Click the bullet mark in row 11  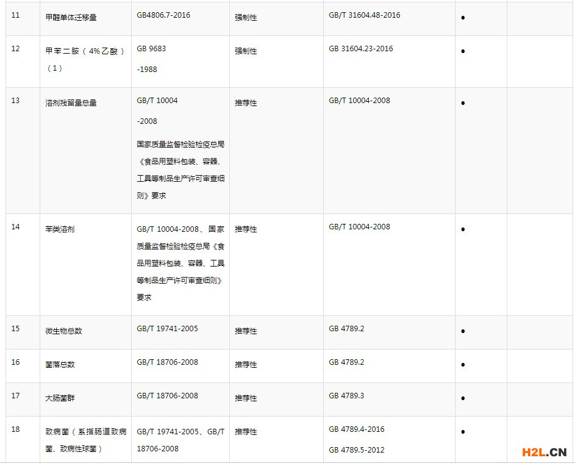point(463,18)
